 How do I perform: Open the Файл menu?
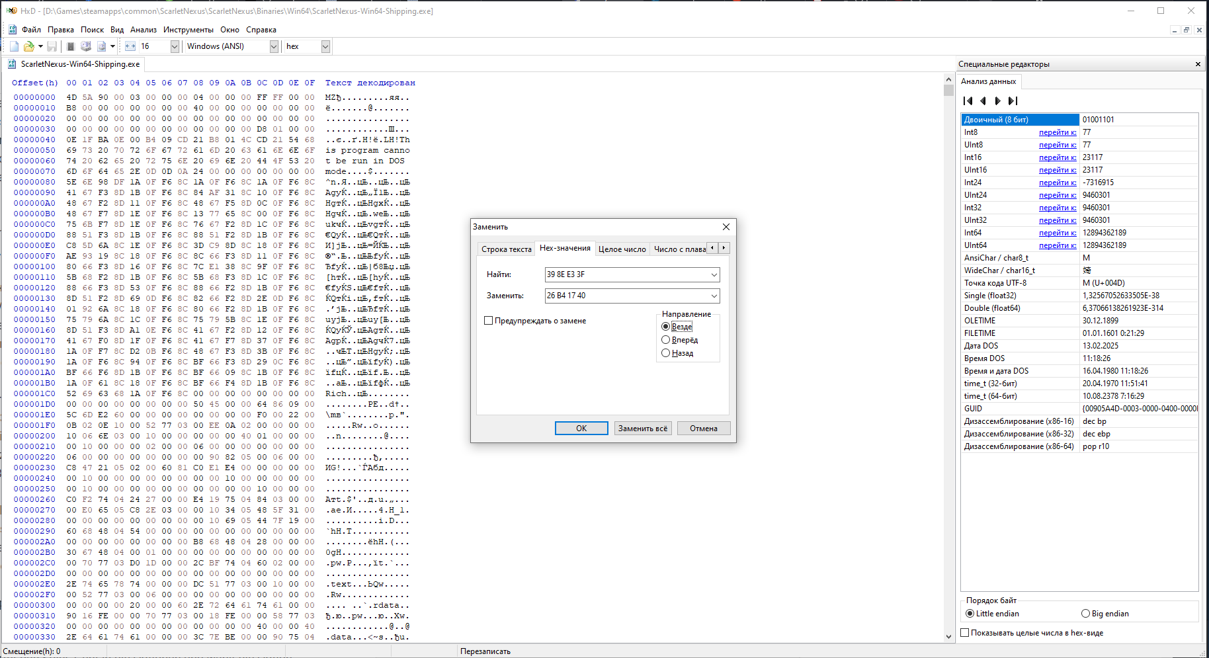click(31, 30)
